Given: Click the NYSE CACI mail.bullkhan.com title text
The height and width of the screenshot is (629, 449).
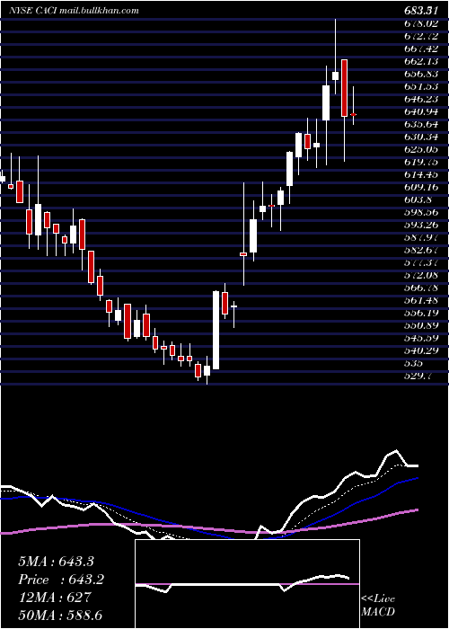Looking at the screenshot, I should pyautogui.click(x=74, y=11).
